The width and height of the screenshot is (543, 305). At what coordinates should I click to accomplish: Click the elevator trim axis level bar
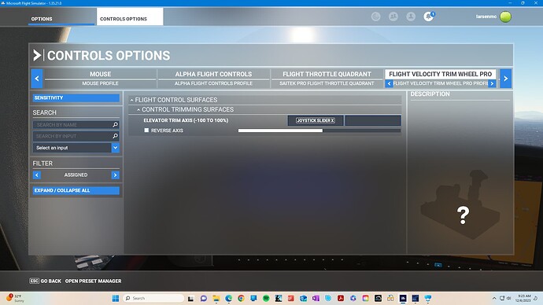tap(320, 130)
